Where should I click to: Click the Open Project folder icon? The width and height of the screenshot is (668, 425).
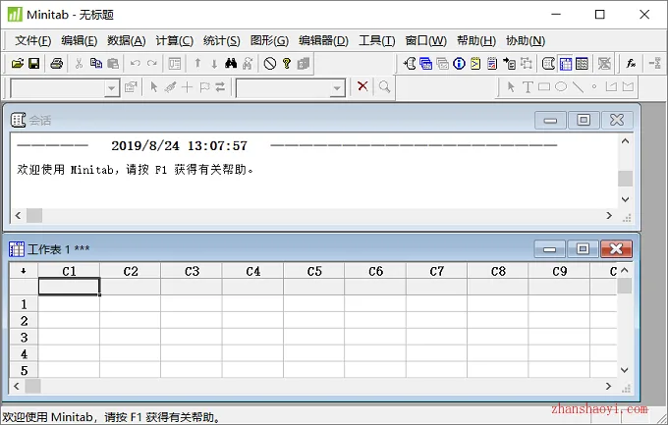click(x=18, y=64)
